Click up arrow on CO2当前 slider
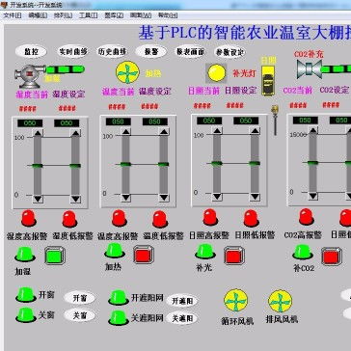The image size is (351, 351). (x=313, y=130)
